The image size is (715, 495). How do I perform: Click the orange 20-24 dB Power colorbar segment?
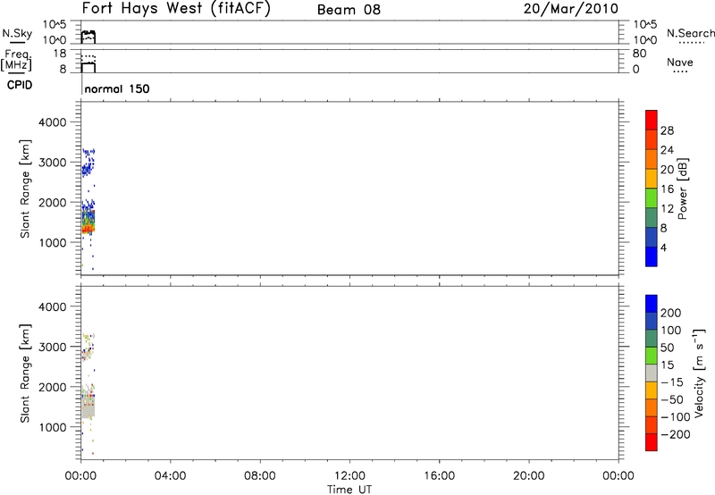[652, 159]
